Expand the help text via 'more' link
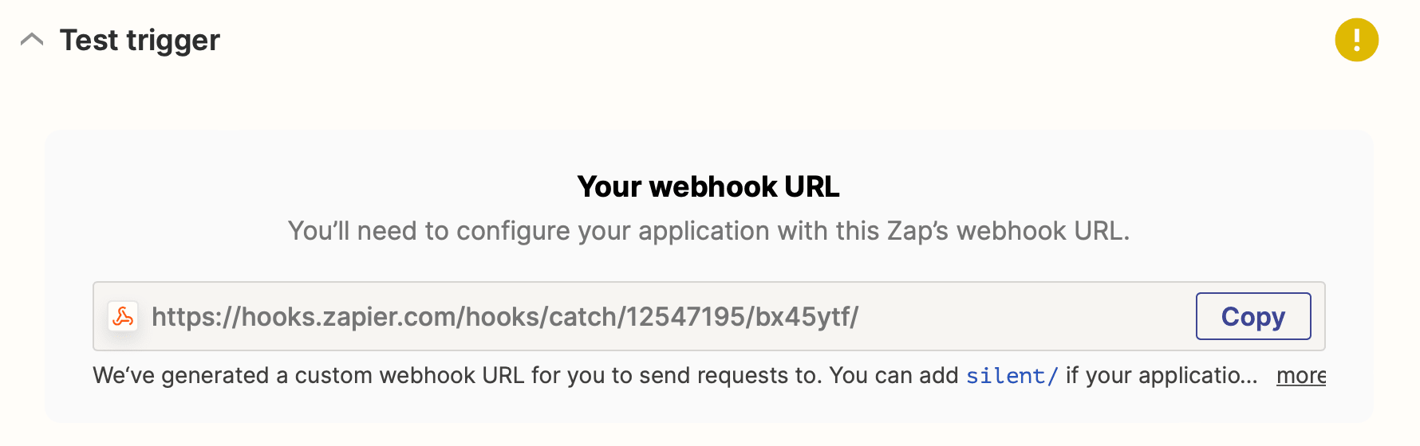This screenshot has width=1420, height=446. 1300,375
